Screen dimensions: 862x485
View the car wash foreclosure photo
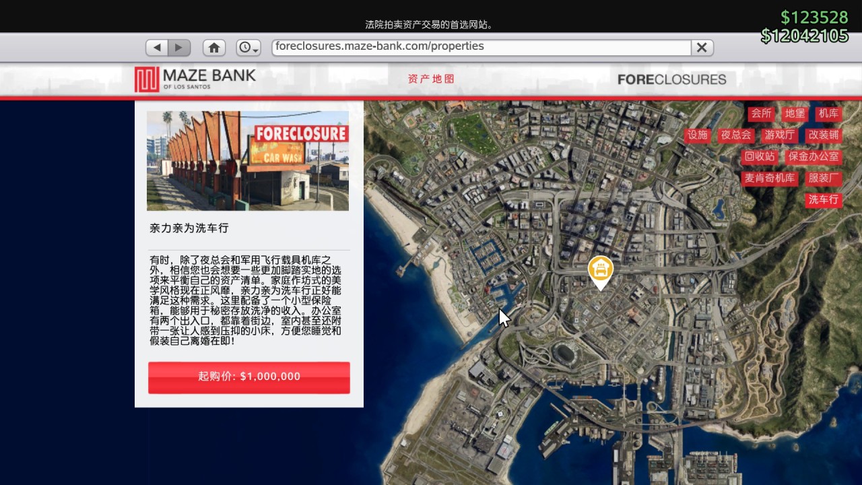[248, 161]
